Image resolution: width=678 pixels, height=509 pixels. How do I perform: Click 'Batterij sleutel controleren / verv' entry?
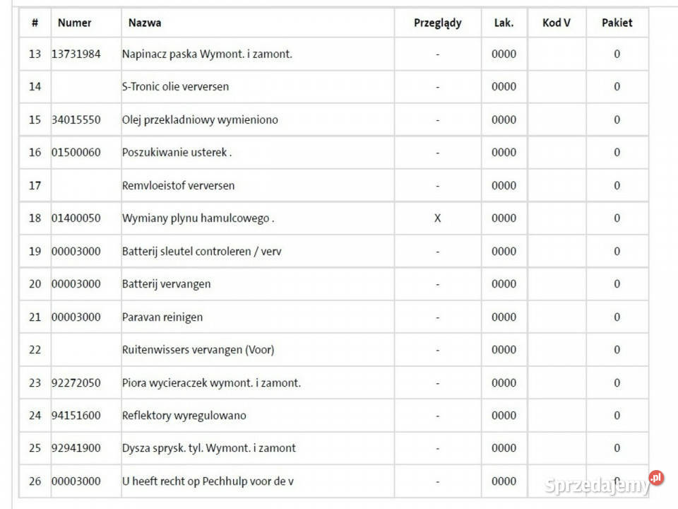(x=202, y=251)
